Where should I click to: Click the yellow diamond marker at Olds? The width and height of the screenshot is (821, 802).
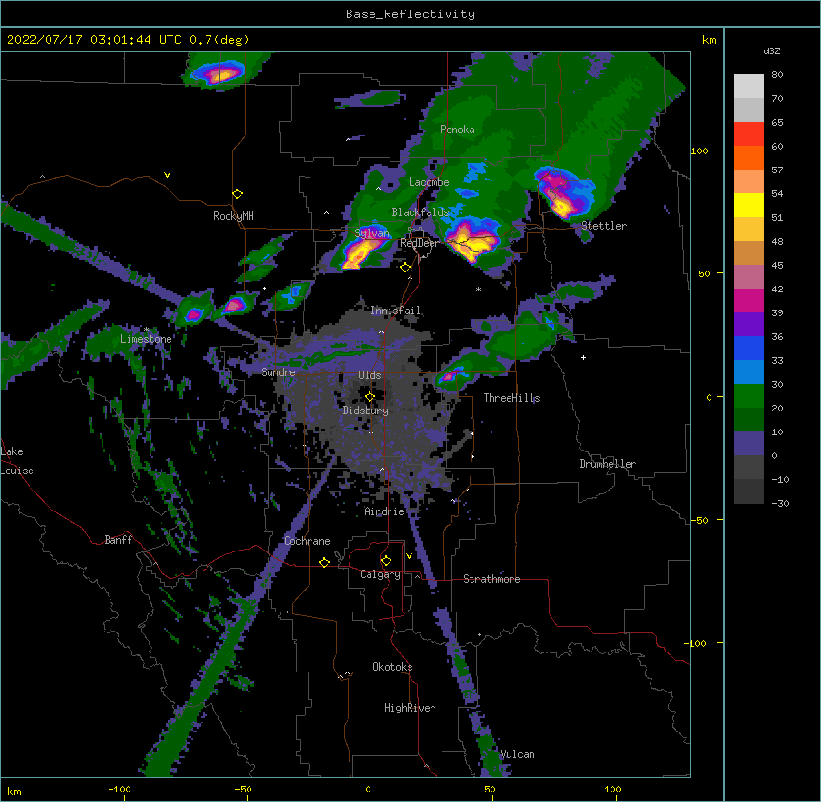point(370,397)
